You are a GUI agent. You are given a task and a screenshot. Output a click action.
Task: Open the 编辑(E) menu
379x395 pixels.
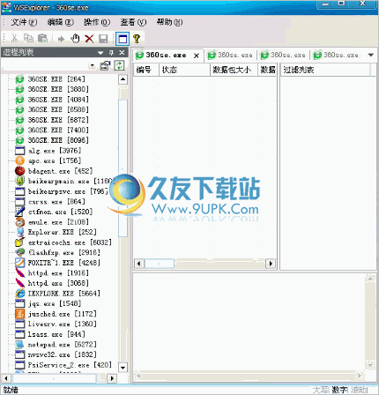pos(61,22)
